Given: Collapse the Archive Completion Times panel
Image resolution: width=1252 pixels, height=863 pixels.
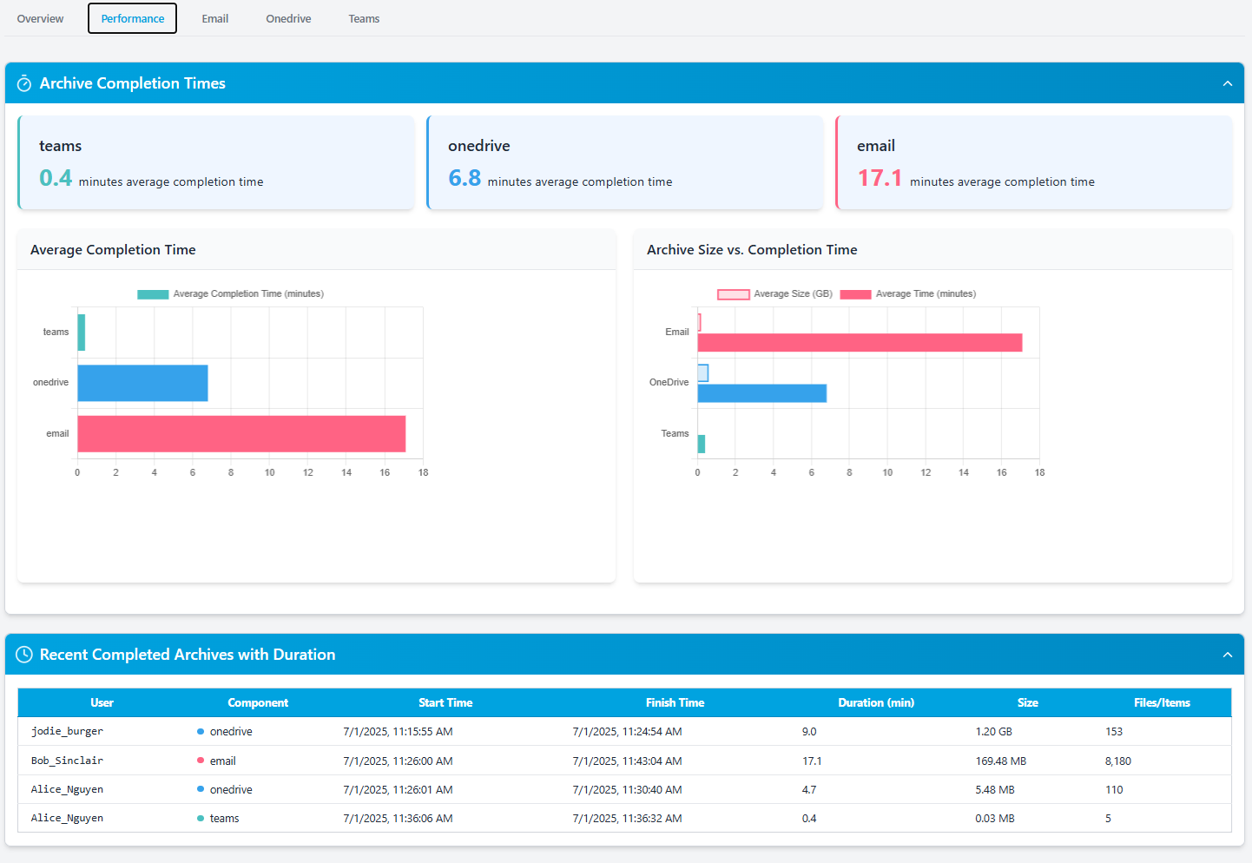Looking at the screenshot, I should click(x=1227, y=83).
